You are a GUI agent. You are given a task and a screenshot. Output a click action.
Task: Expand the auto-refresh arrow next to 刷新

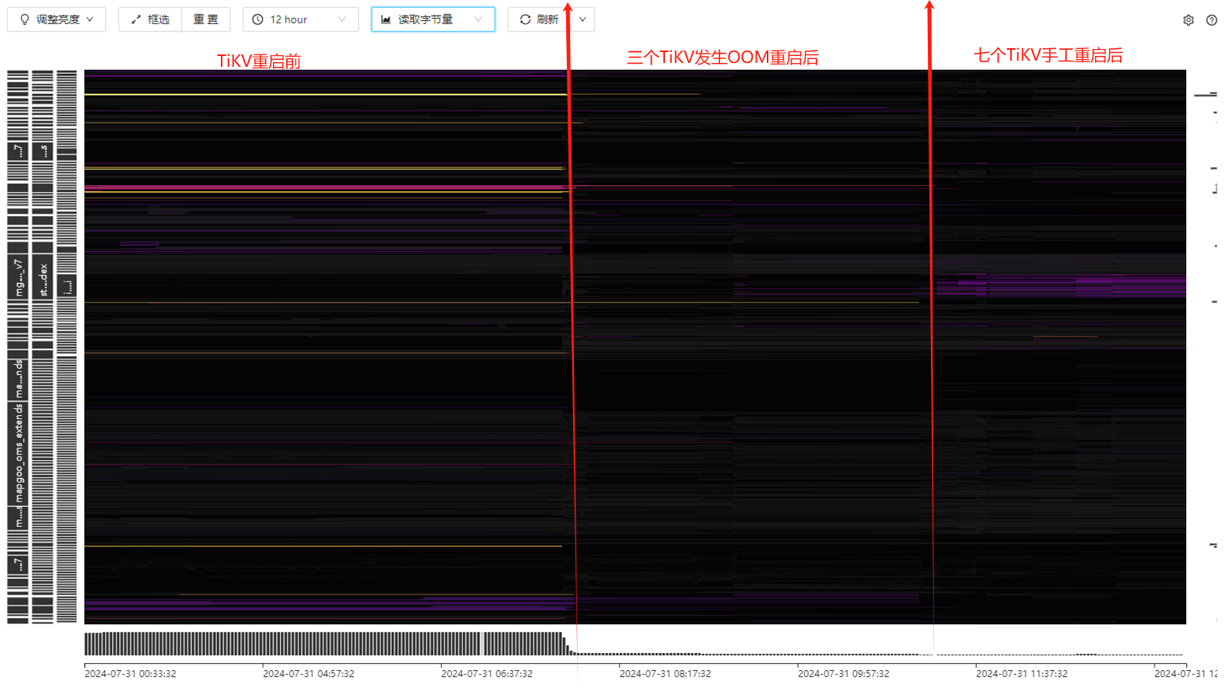pyautogui.click(x=583, y=19)
